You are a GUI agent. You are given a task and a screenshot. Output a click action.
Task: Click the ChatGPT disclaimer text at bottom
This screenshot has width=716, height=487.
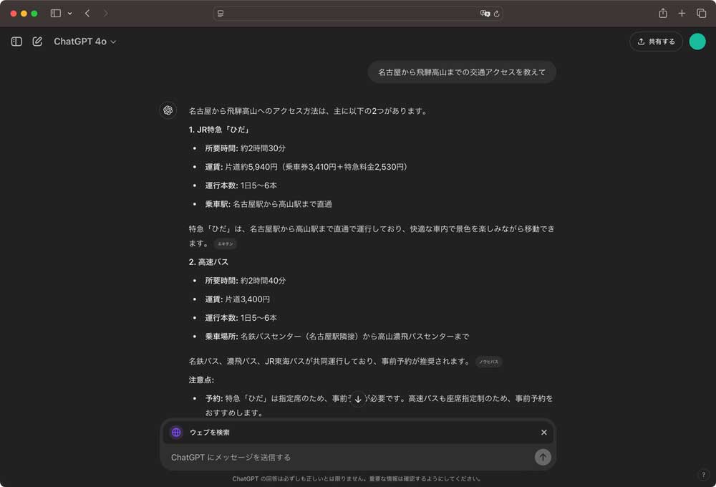(x=357, y=479)
